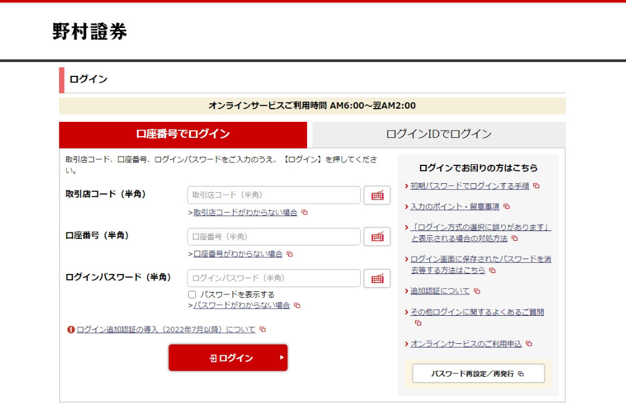Open ログイン追加認証の導入（2022年7月以降）について link
The width and height of the screenshot is (626, 406).
(x=165, y=330)
